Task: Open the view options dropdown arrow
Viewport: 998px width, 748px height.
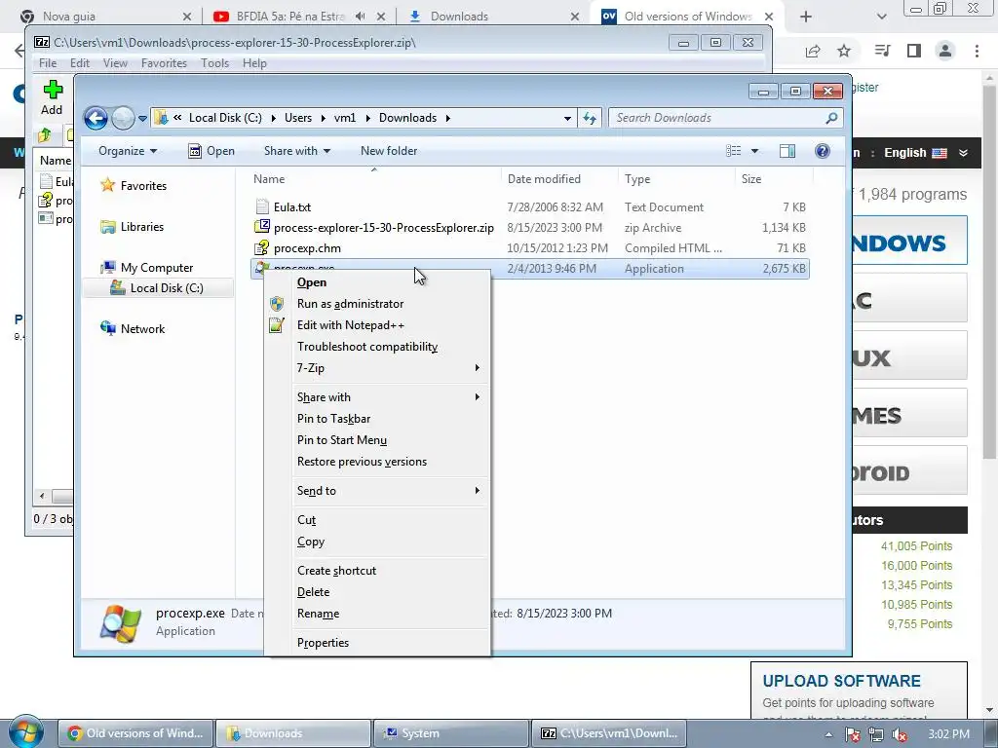Action: click(x=755, y=151)
